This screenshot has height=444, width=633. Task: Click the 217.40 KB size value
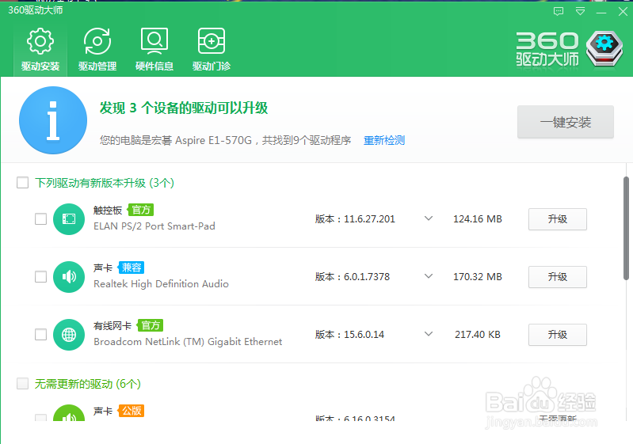coord(478,334)
